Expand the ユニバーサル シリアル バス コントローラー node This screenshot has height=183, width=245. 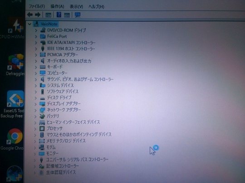[x=35, y=160]
